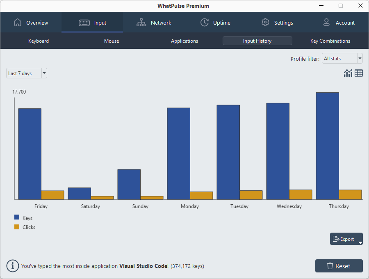
Task: Open the Export options arrow
Action: (x=360, y=242)
